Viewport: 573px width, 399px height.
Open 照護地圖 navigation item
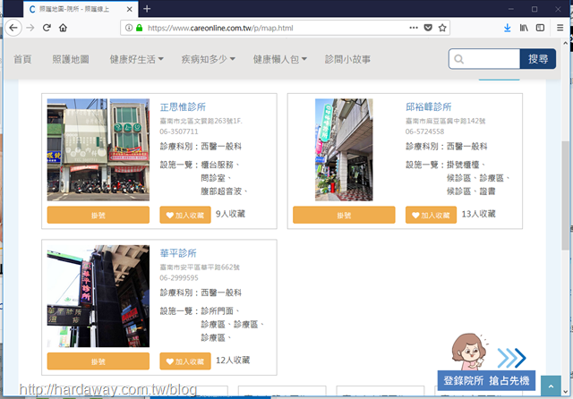[x=71, y=59]
